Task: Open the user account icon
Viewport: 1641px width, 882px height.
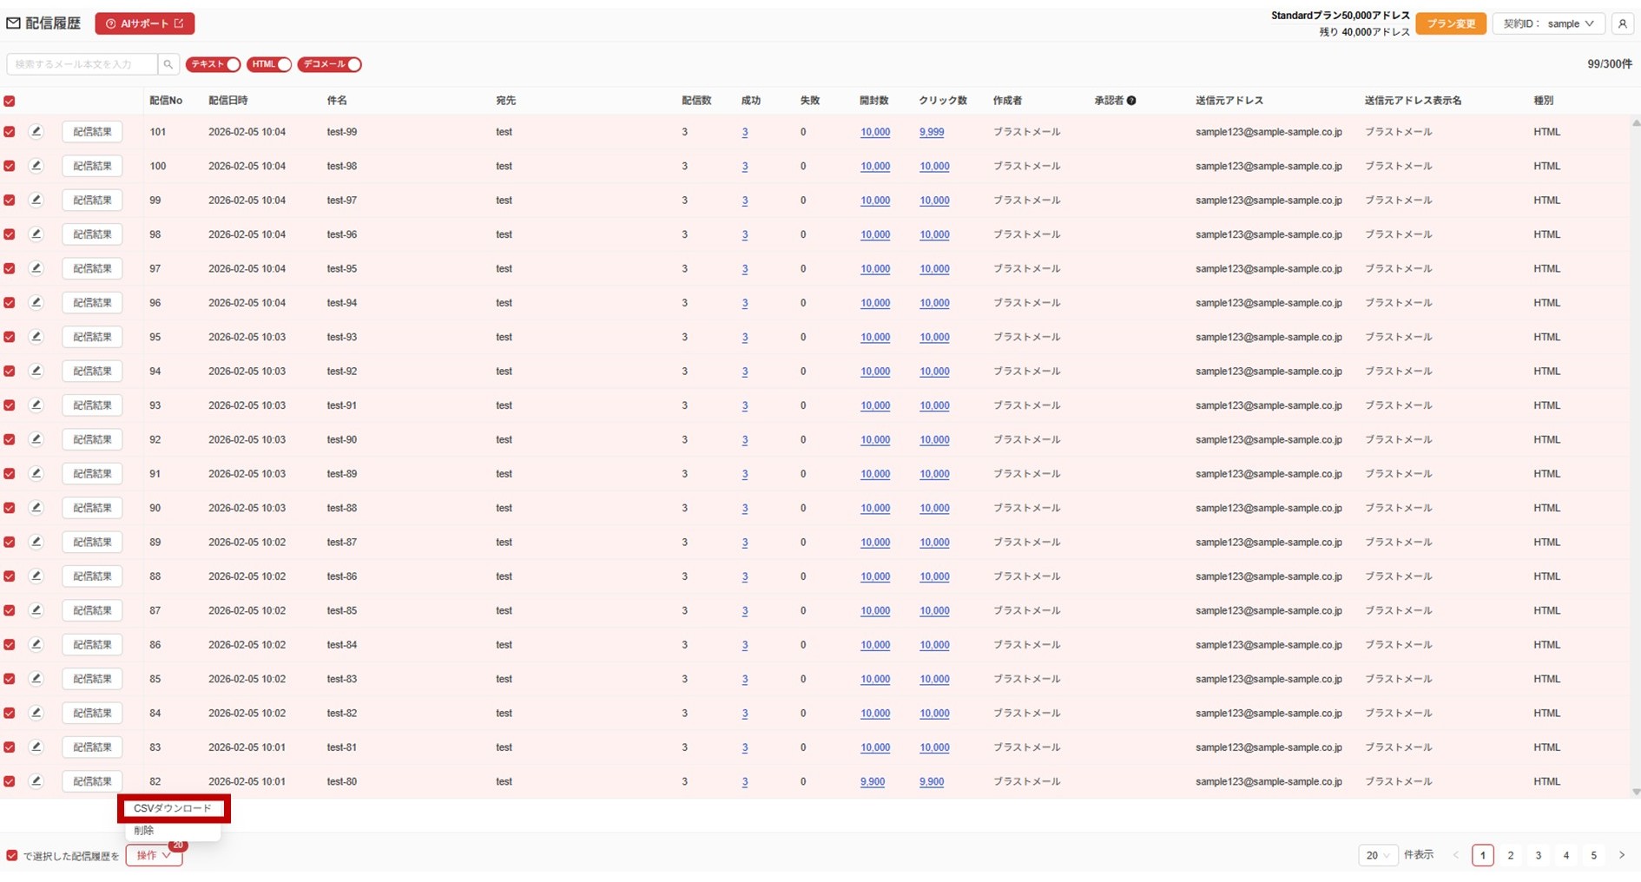Action: pos(1622,23)
